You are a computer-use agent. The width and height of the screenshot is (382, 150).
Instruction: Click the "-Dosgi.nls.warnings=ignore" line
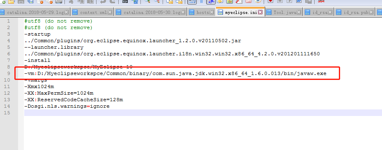(67, 106)
